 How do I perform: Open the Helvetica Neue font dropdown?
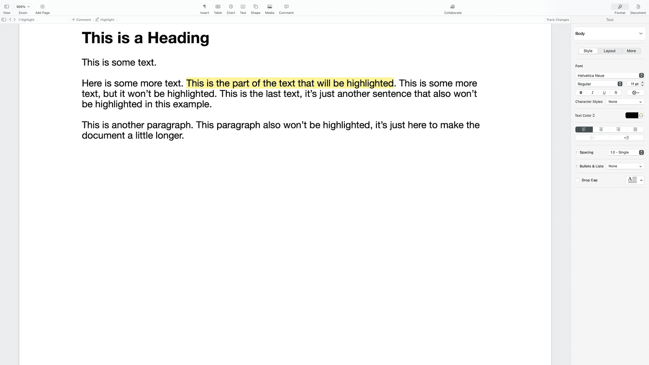click(x=609, y=76)
